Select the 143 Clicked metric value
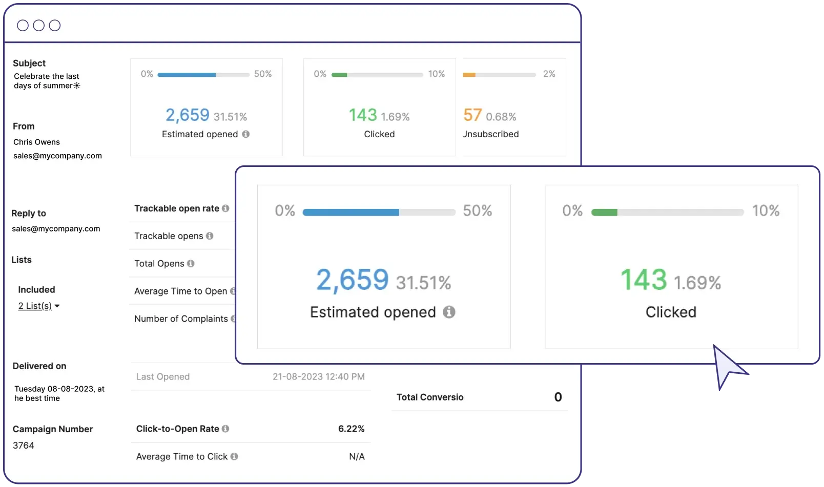This screenshot has width=824, height=487. (x=363, y=115)
